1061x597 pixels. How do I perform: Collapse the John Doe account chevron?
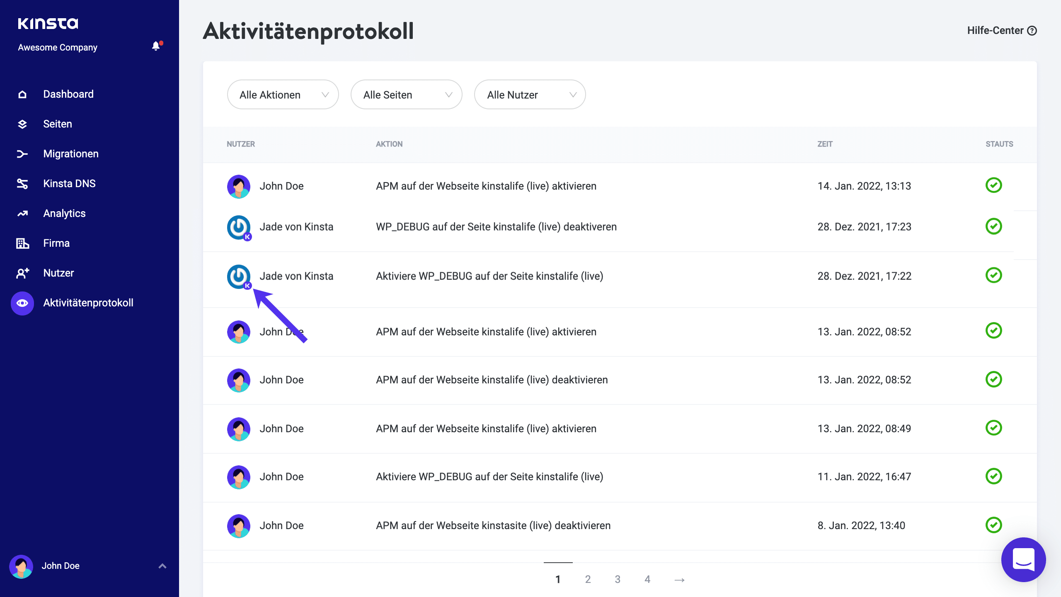[162, 566]
